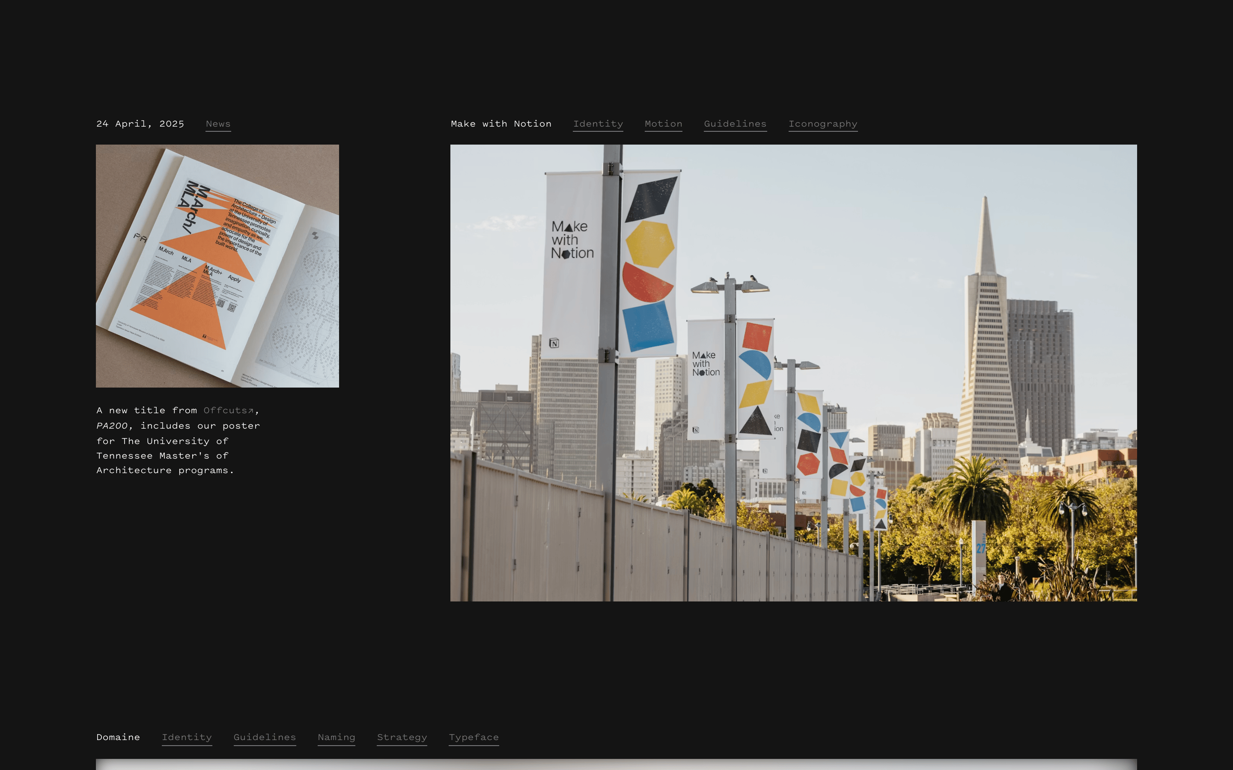This screenshot has width=1233, height=770.
Task: Select the Typeface tag
Action: pyautogui.click(x=474, y=737)
